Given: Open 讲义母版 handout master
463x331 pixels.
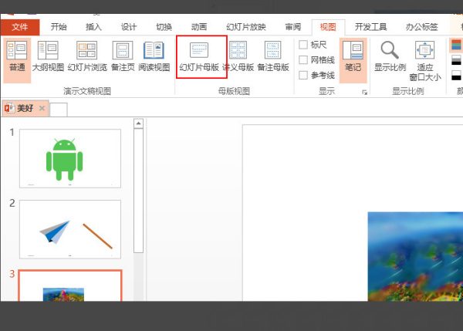Looking at the screenshot, I should [238, 56].
